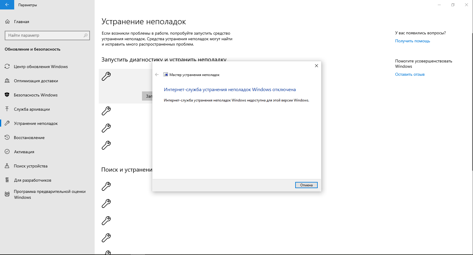
Task: Select Поиск устройства in the sidebar
Action: (47, 166)
